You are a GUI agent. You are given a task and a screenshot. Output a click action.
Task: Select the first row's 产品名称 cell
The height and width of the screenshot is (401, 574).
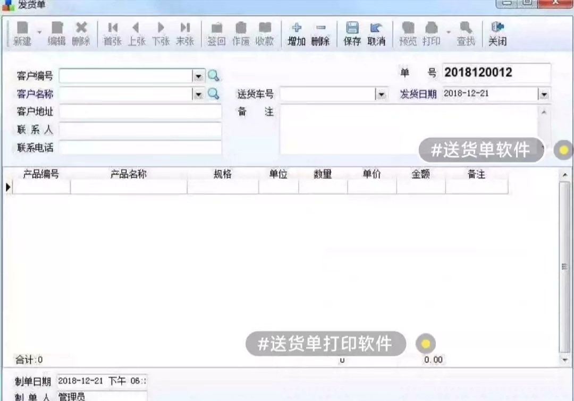(129, 187)
